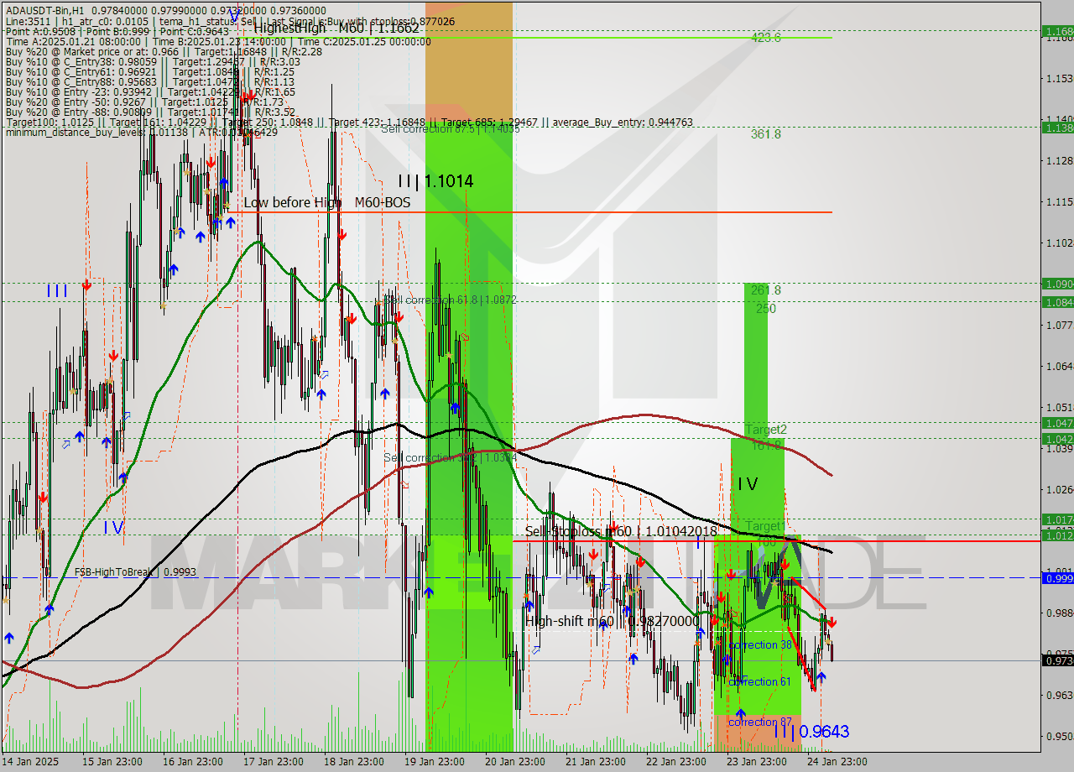This screenshot has height=772, width=1074.
Task: Select 'Sell correction 87.5 | 1.14035' text
Action: [x=451, y=128]
